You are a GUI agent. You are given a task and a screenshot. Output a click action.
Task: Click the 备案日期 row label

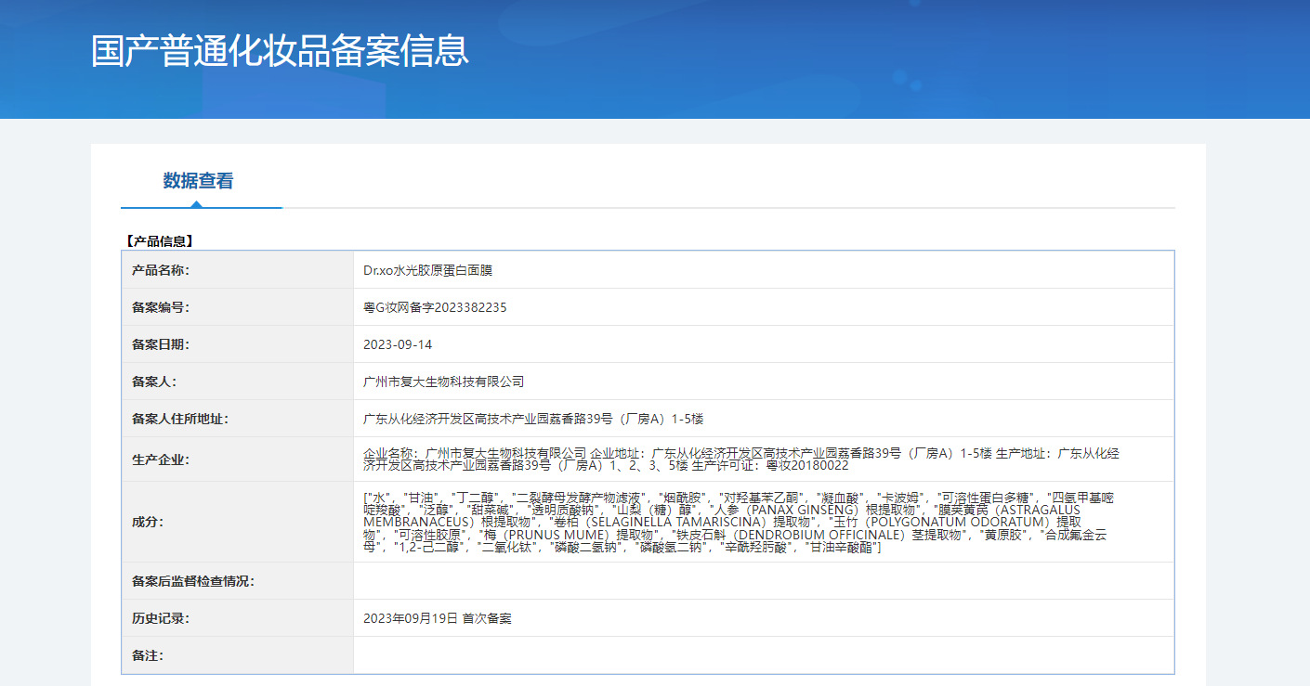click(161, 344)
